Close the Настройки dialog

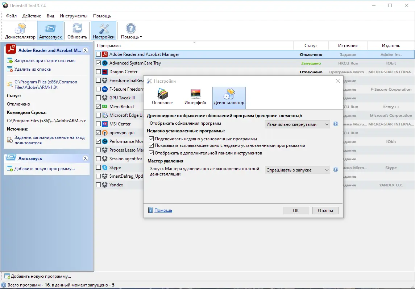pos(338,81)
